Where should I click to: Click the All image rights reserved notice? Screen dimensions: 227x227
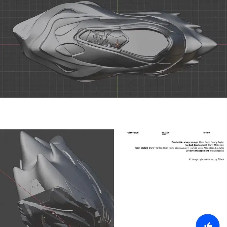pyautogui.click(x=206, y=159)
